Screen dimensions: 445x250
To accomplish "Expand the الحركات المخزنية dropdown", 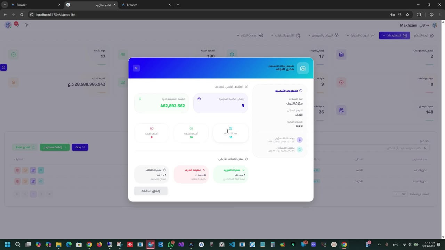I will pos(361,35).
